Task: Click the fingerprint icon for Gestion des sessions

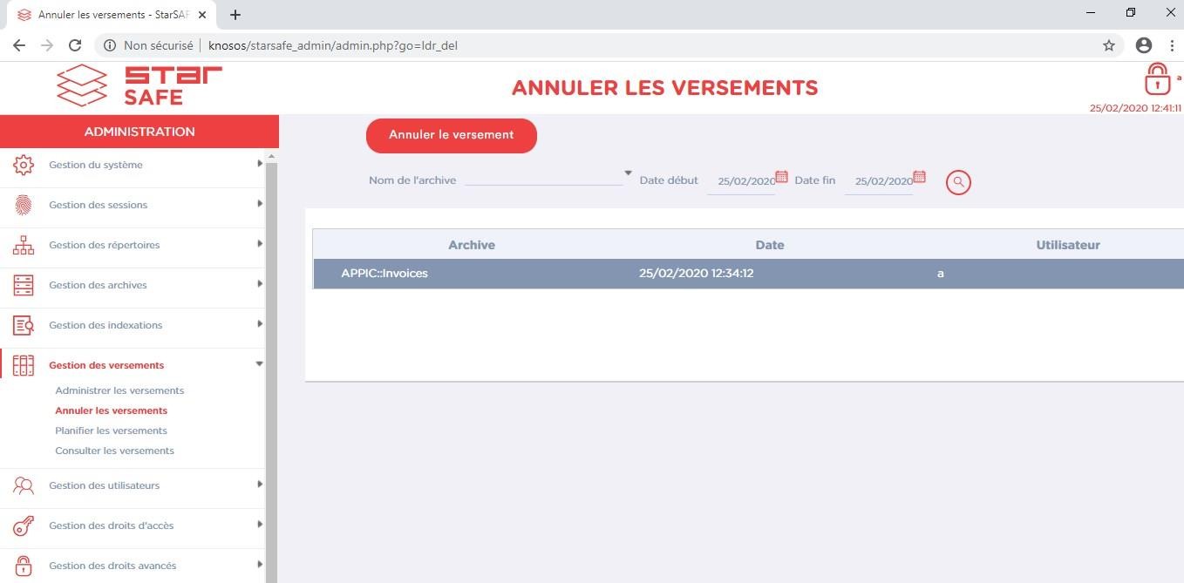Action: (24, 205)
